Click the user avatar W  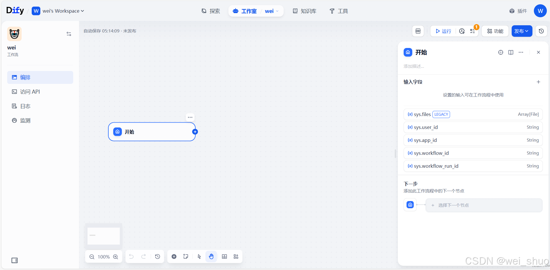tap(540, 11)
